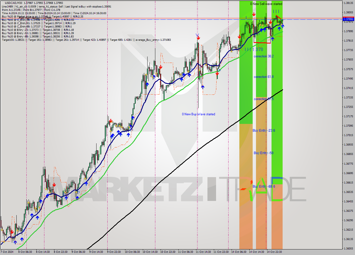
Task: Click the '10 Oct 14:30' time label
Action: pos(150,252)
